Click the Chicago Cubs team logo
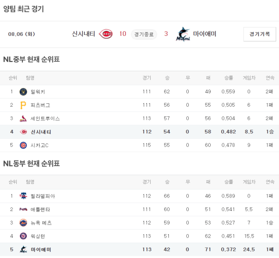Image resolution: width=279 pixels, height=258 pixels. (23, 145)
